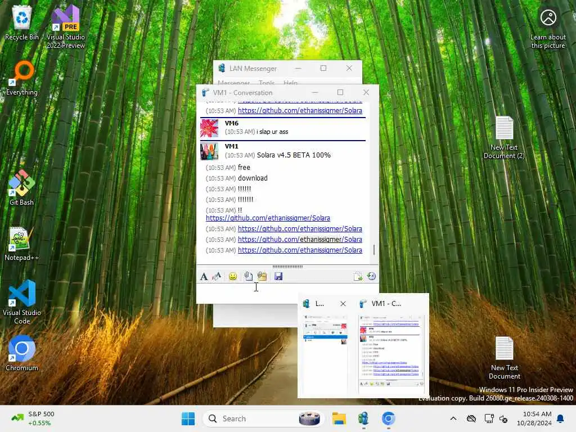Open the last Solara github link in chat
Image resolution: width=576 pixels, height=432 pixels.
tap(300, 250)
